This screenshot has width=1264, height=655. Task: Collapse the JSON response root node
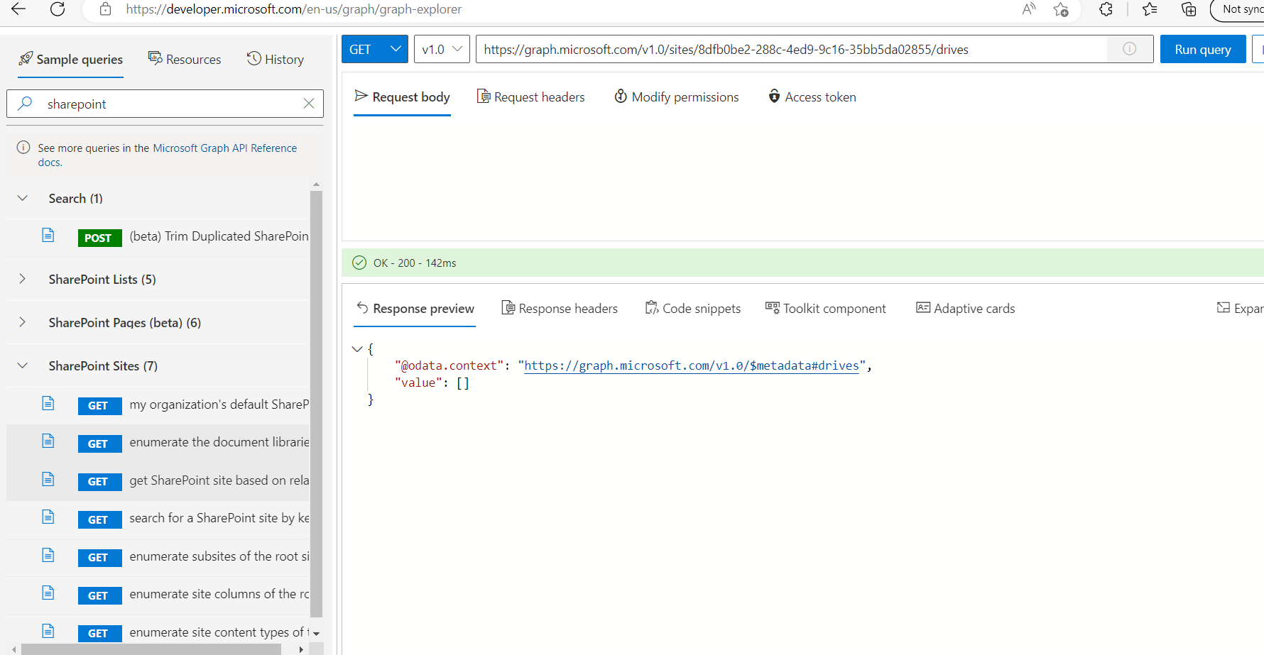coord(357,348)
